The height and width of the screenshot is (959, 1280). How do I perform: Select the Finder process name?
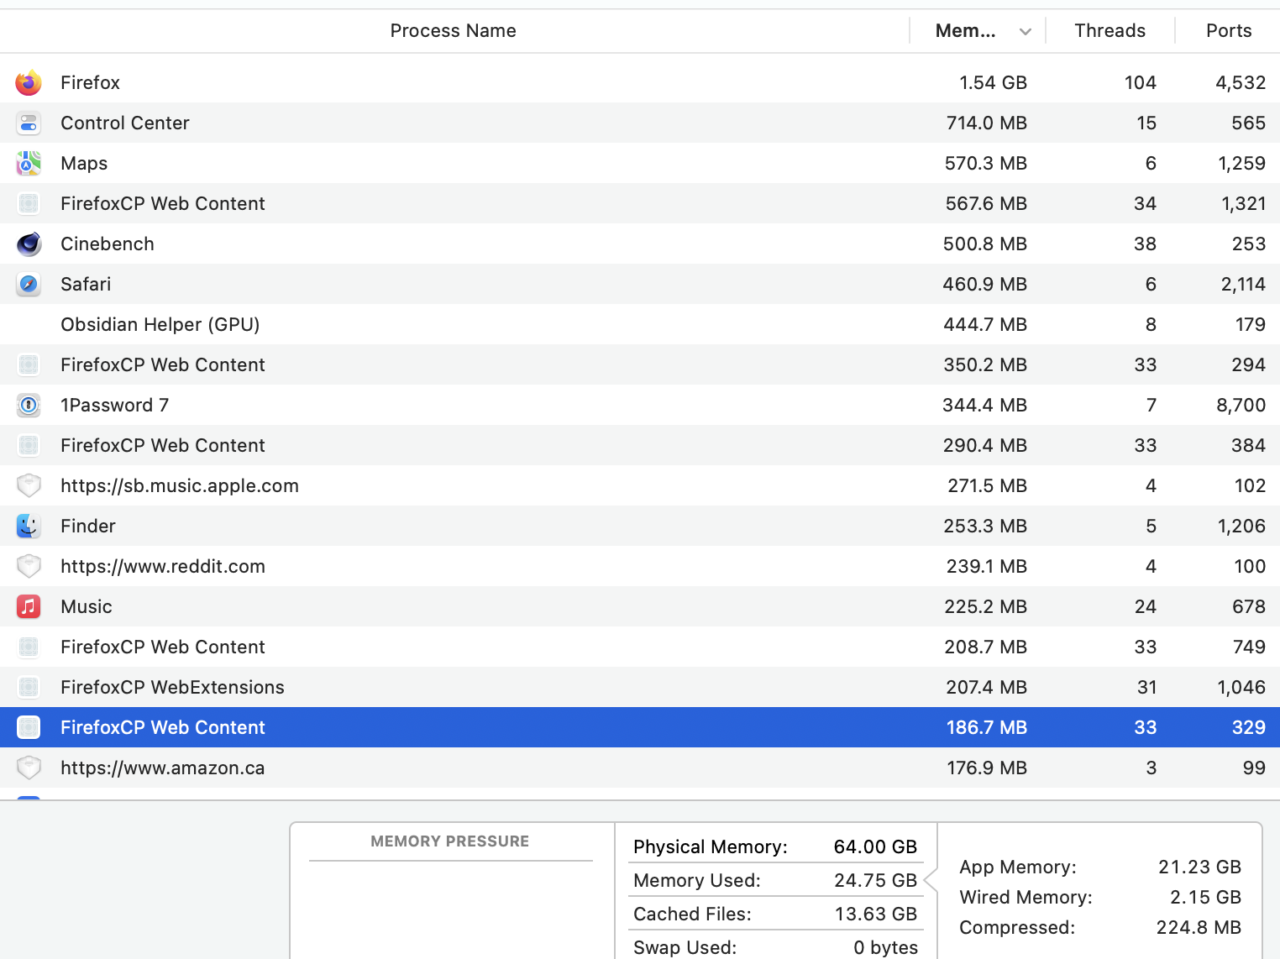coord(88,526)
